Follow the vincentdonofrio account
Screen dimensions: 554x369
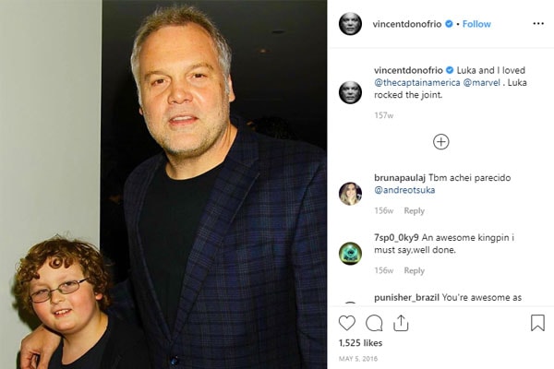[x=476, y=23]
